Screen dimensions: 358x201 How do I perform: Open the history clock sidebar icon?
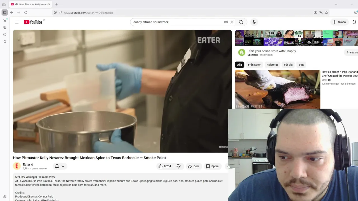point(5,35)
